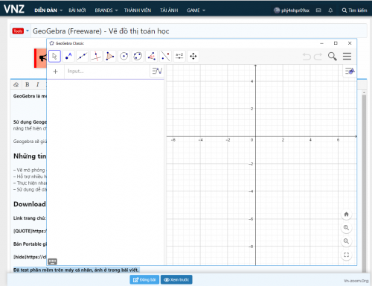The image size is (372, 286).
Task: Select the Point tool
Action: 68,56
